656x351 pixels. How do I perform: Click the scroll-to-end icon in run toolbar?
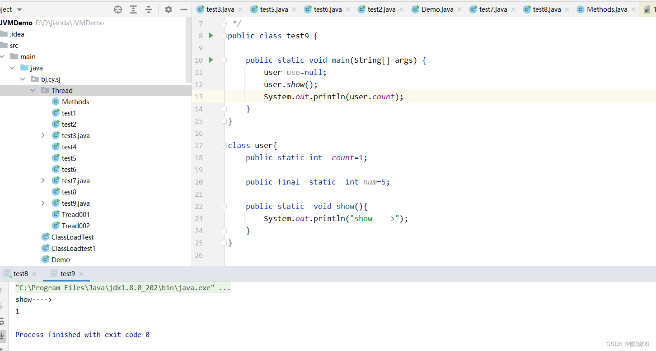2,335
